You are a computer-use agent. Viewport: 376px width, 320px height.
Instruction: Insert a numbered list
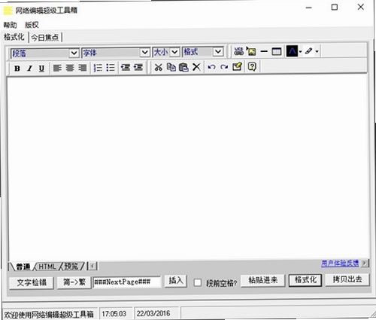point(98,68)
